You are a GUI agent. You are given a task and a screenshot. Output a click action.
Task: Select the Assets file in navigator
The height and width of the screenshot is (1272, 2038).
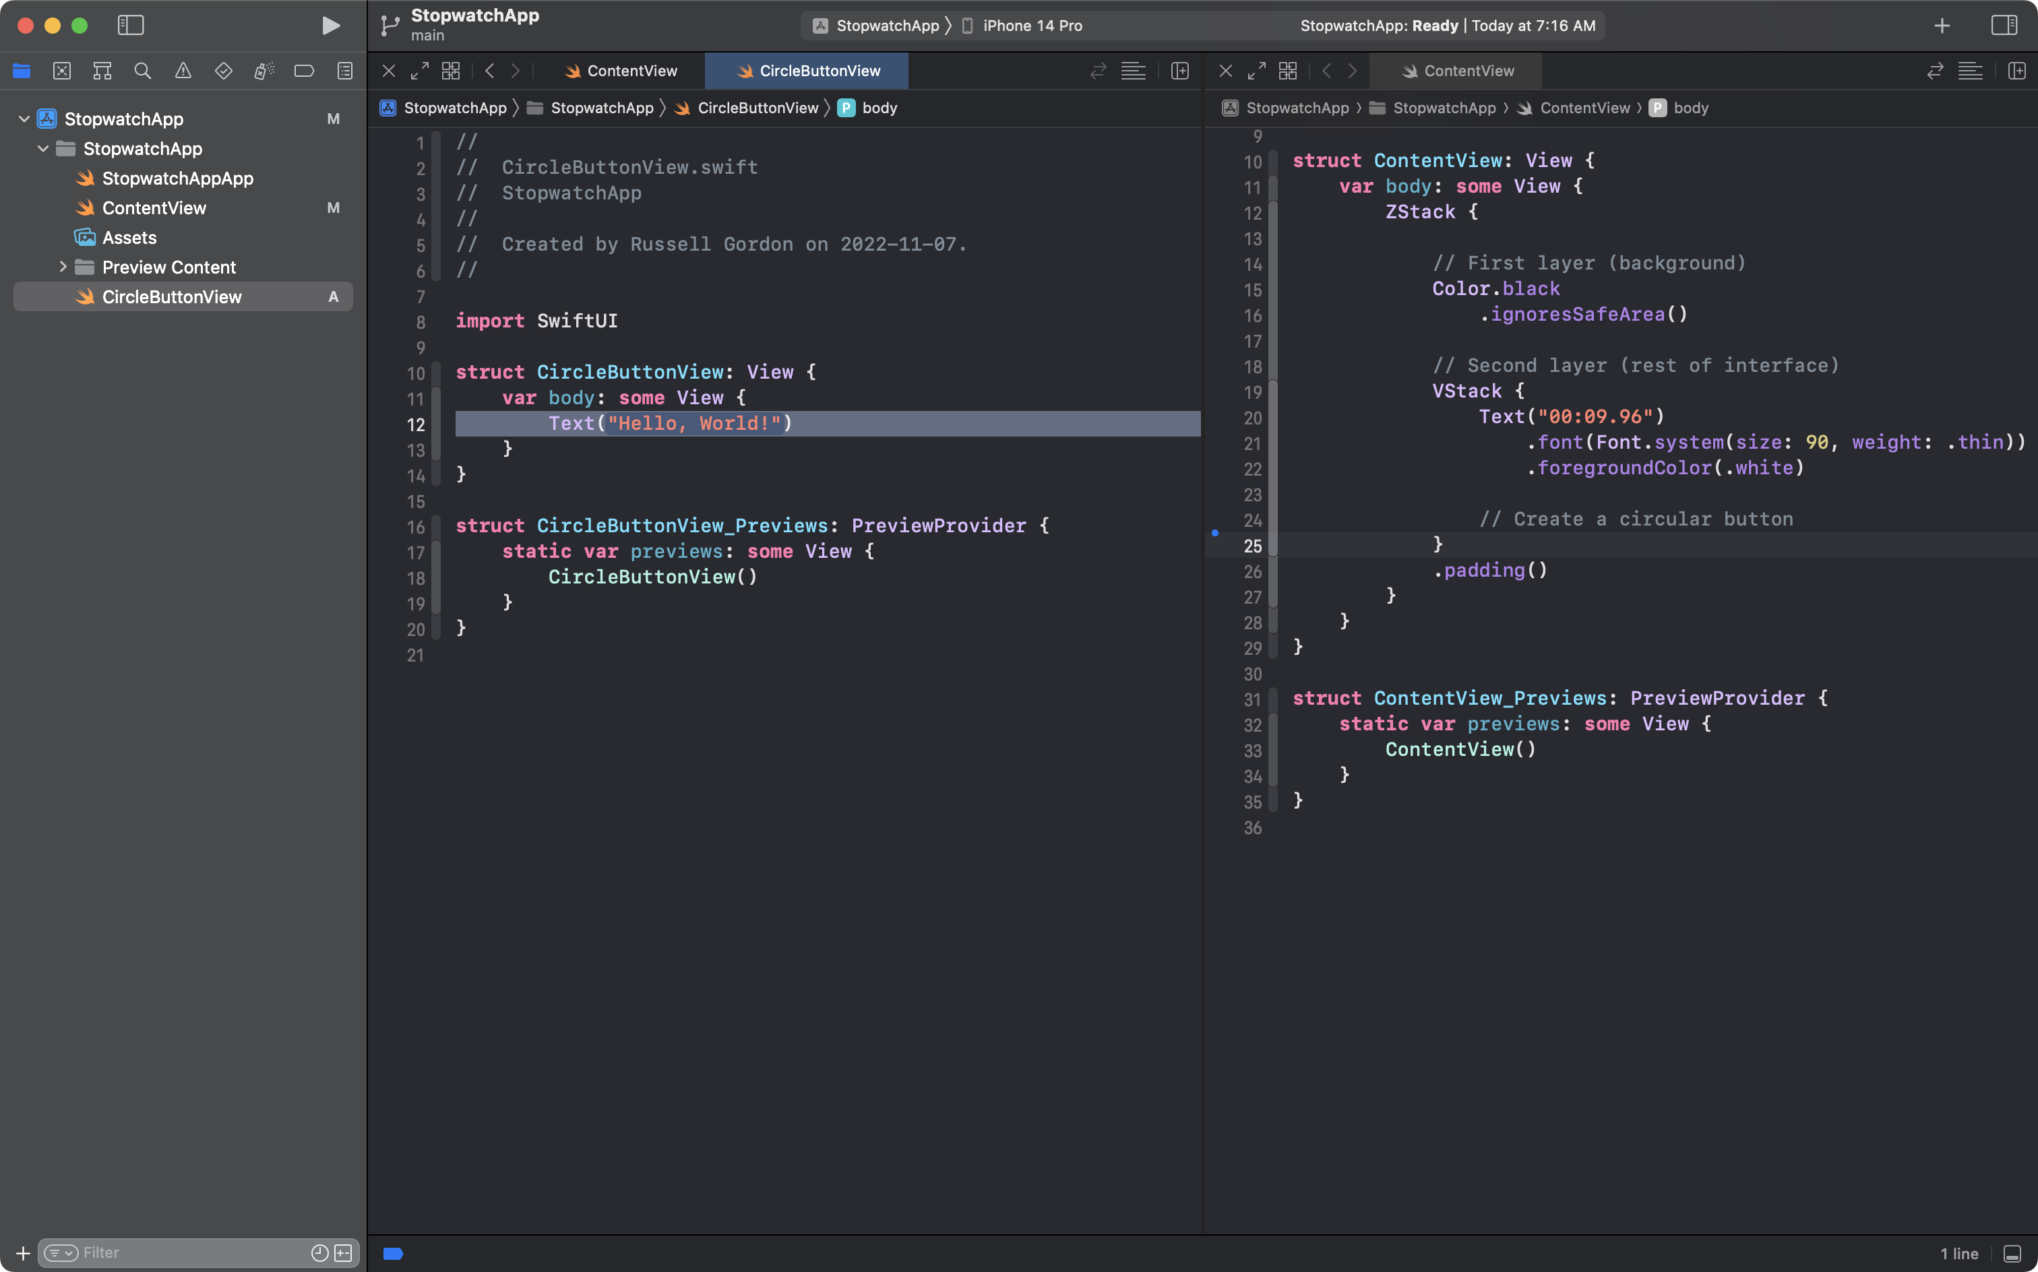[129, 237]
